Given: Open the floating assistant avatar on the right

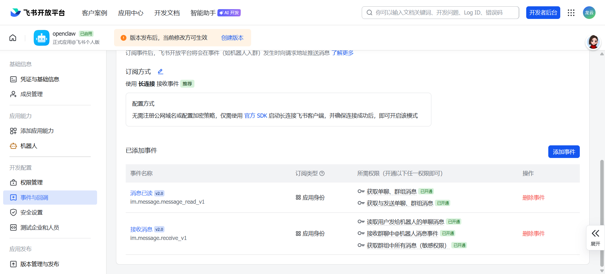Looking at the screenshot, I should [x=593, y=42].
